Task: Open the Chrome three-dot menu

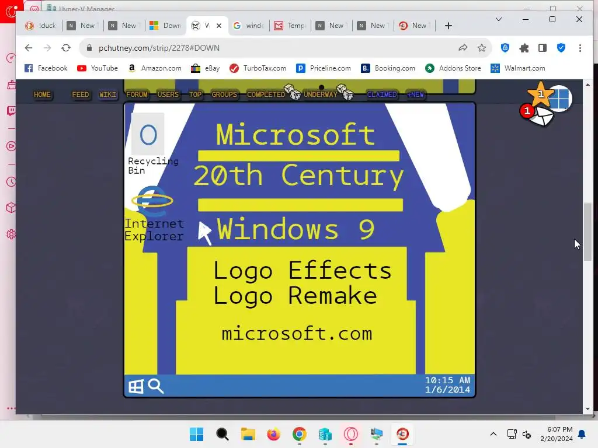Action: [580, 48]
